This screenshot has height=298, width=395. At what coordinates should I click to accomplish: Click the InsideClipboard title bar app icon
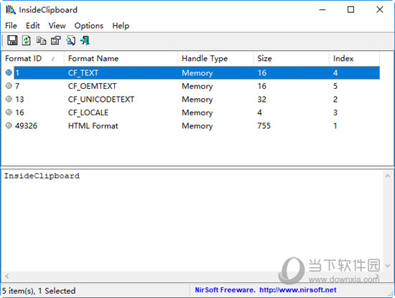(11, 10)
